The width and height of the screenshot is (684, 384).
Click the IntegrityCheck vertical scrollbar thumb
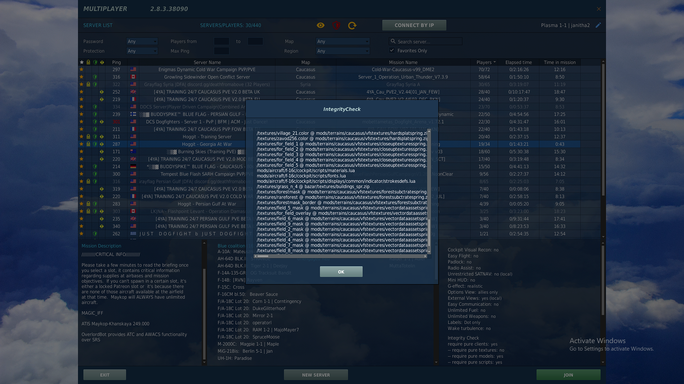click(429, 233)
